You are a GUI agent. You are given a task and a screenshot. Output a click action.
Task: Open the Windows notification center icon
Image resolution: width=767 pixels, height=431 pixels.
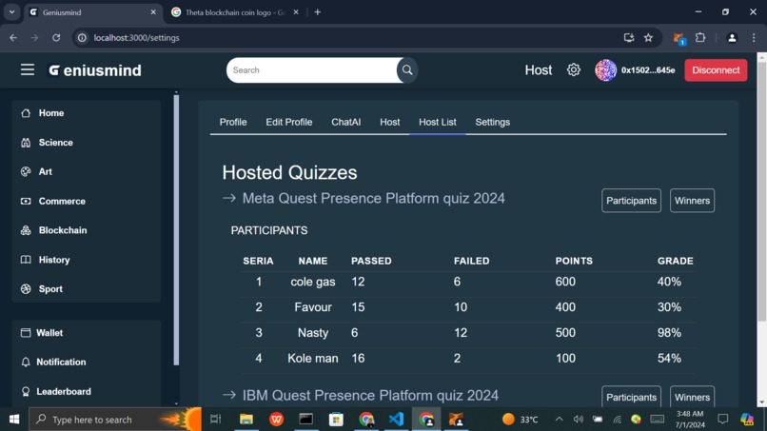pyautogui.click(x=722, y=420)
